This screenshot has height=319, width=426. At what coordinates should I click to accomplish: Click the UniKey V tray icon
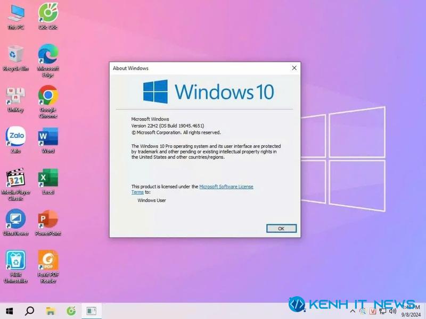point(373,312)
